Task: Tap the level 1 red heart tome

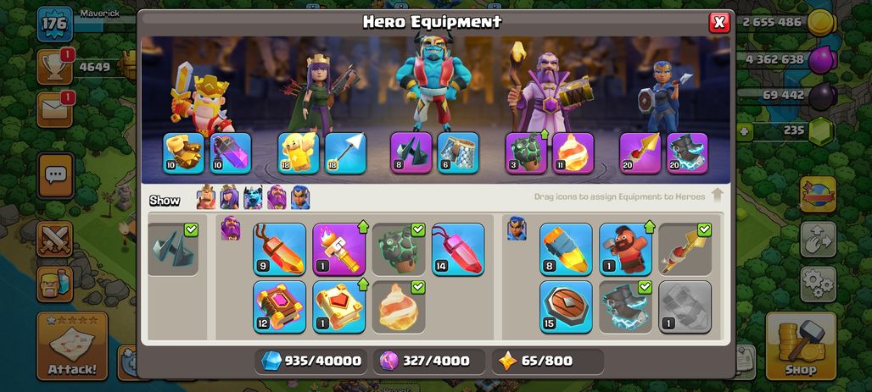Action: coord(338,306)
